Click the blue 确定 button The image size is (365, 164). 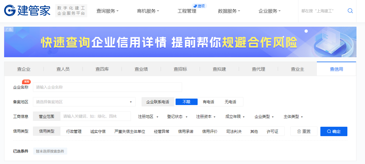pyautogui.click(x=334, y=131)
